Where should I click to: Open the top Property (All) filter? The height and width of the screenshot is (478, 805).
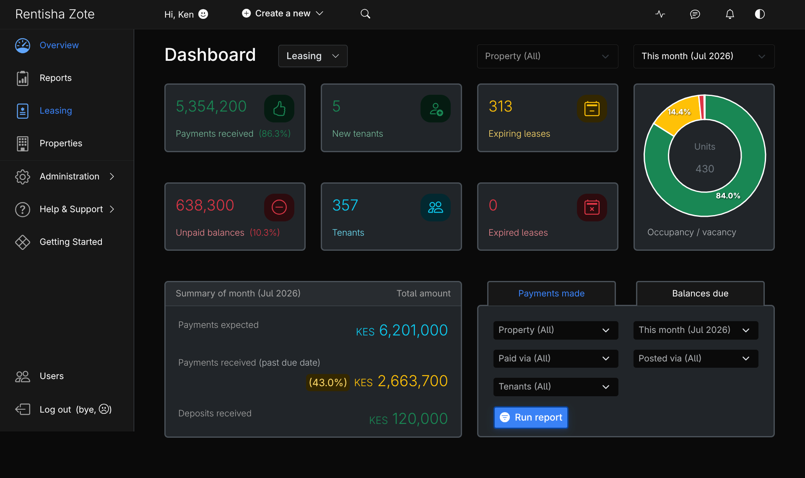[x=548, y=56]
